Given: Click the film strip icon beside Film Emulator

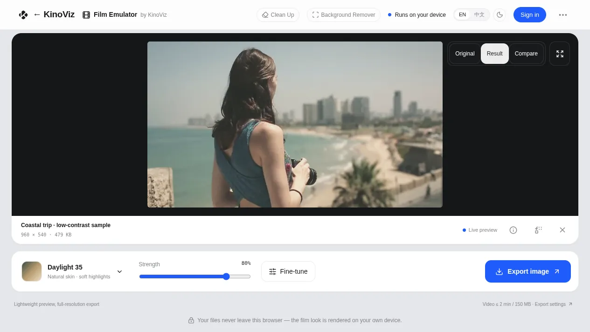Looking at the screenshot, I should coord(86,15).
